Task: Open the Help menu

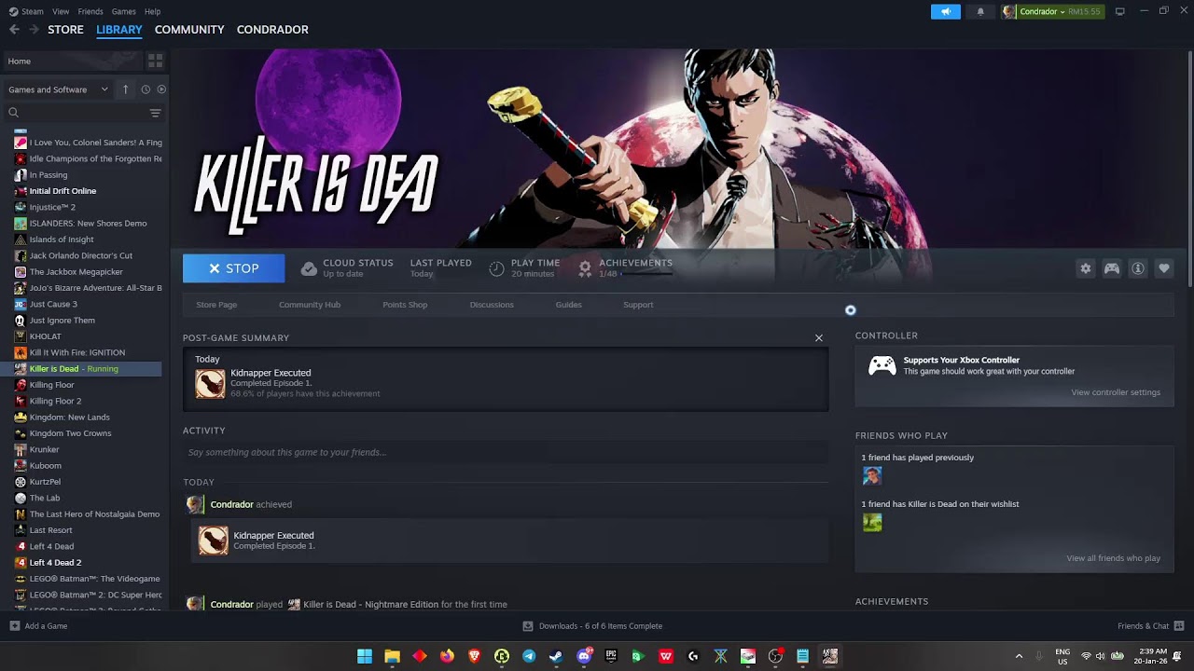Action: point(152,11)
